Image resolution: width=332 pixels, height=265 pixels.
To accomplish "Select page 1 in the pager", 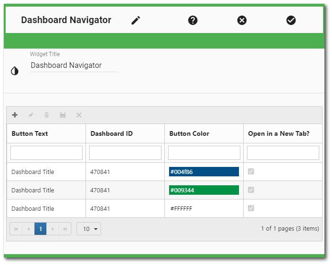I will click(41, 229).
